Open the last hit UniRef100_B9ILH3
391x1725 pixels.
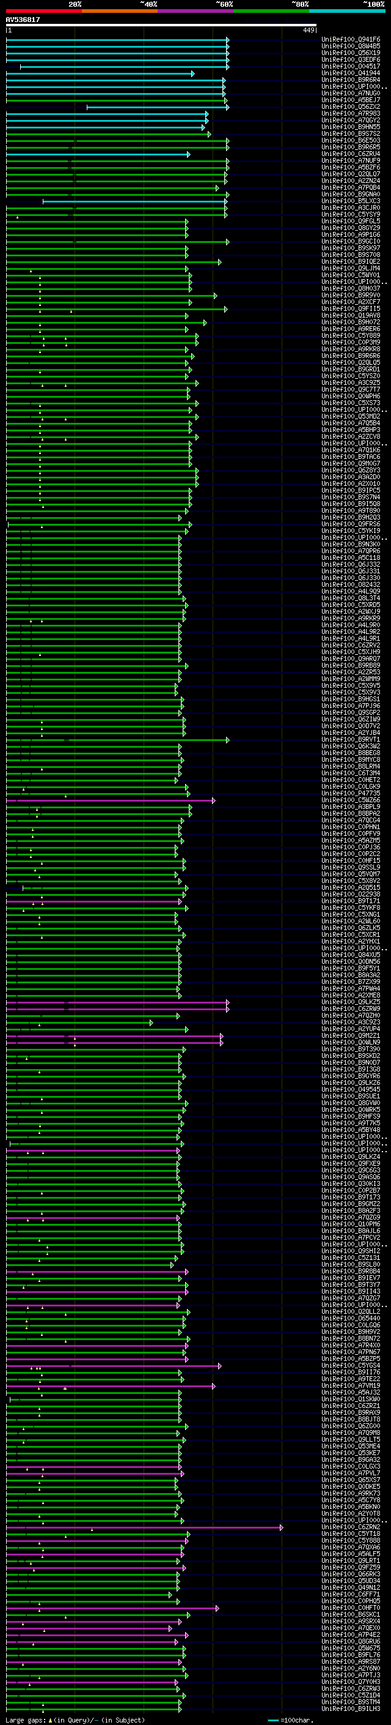351,1708
